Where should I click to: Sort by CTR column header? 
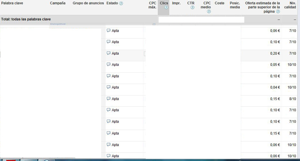click(x=191, y=3)
